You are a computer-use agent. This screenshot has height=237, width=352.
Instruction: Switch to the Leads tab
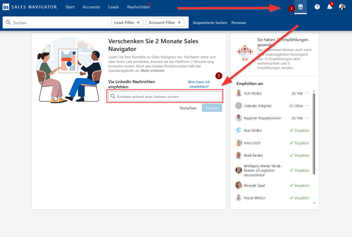tap(113, 7)
